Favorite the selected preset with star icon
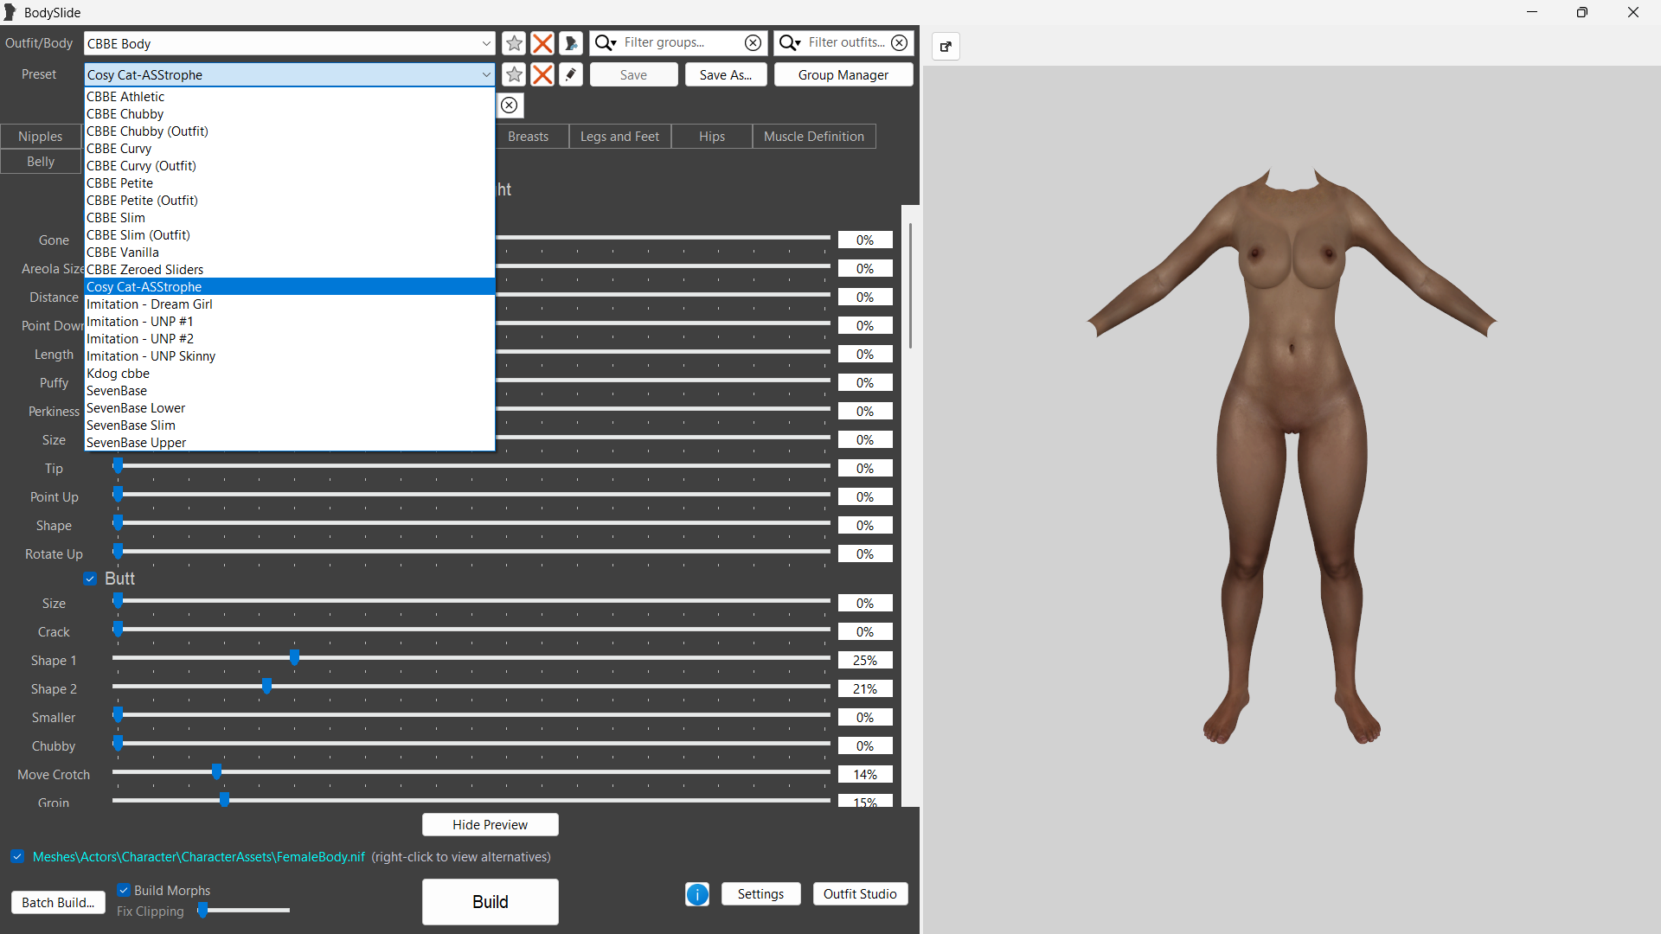Image resolution: width=1661 pixels, height=934 pixels. (514, 74)
